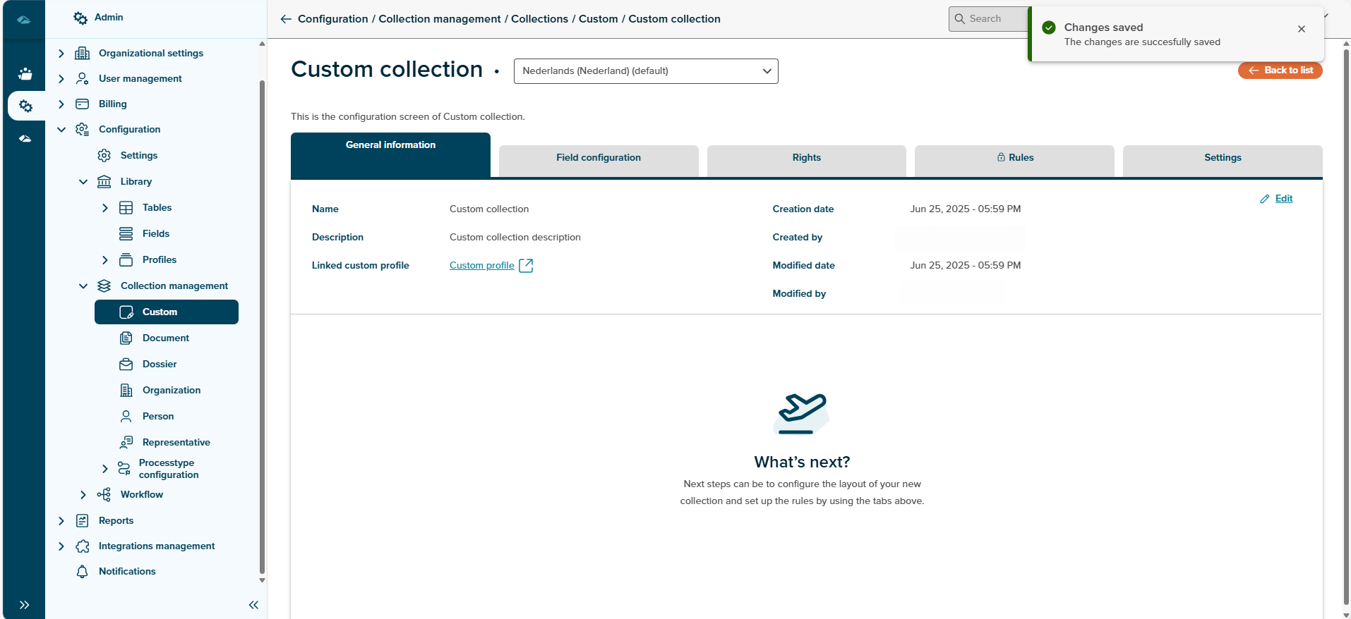Click the Back to list button
Screen dimensions: 1351x619
click(x=1280, y=71)
